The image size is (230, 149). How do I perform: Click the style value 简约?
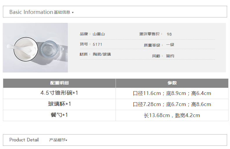[170, 56]
